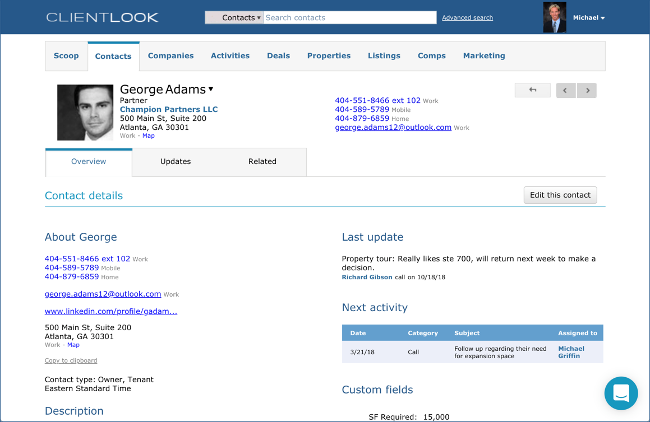The width and height of the screenshot is (650, 422).
Task: Go to the Activities tab
Action: point(230,56)
